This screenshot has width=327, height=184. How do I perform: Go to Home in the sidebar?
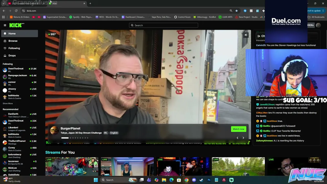20,33
